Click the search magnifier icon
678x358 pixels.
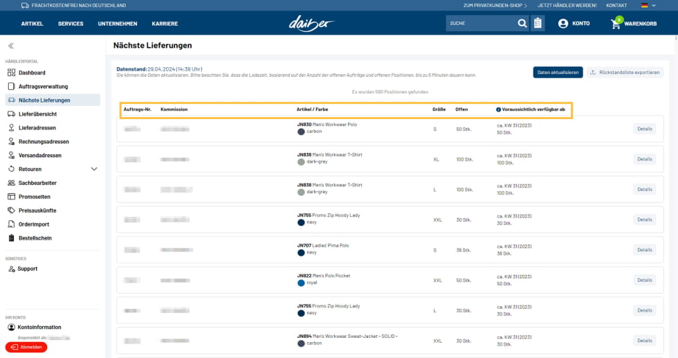[522, 24]
